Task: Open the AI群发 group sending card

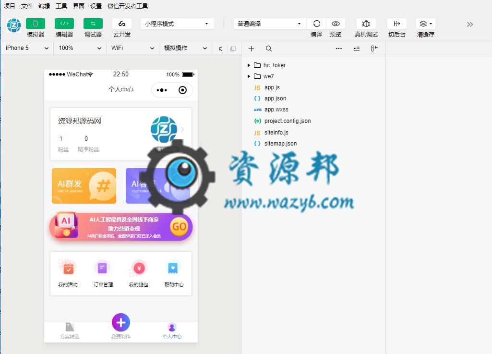Action: coord(84,185)
